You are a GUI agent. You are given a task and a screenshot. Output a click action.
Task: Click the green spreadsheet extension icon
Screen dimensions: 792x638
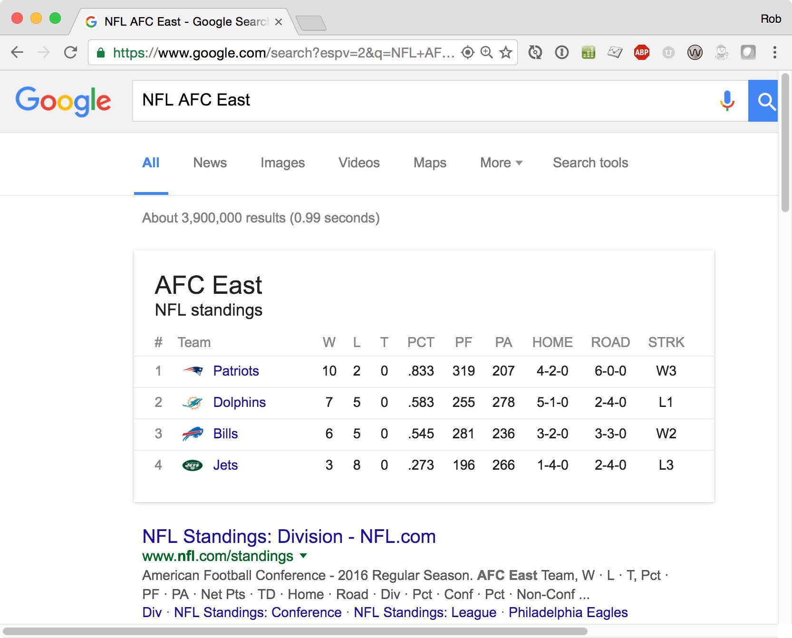tap(589, 52)
